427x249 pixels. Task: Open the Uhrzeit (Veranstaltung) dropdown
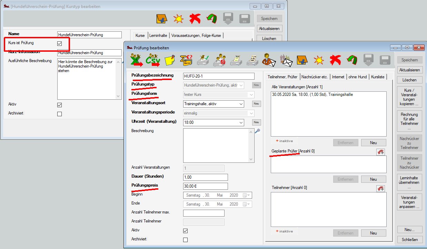pyautogui.click(x=240, y=122)
